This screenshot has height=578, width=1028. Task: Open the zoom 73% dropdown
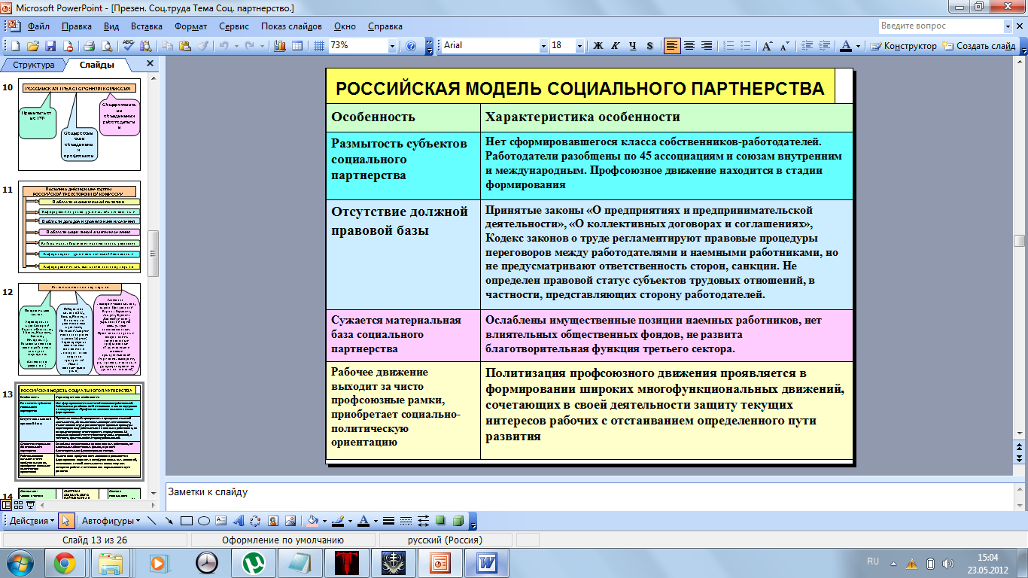point(392,46)
